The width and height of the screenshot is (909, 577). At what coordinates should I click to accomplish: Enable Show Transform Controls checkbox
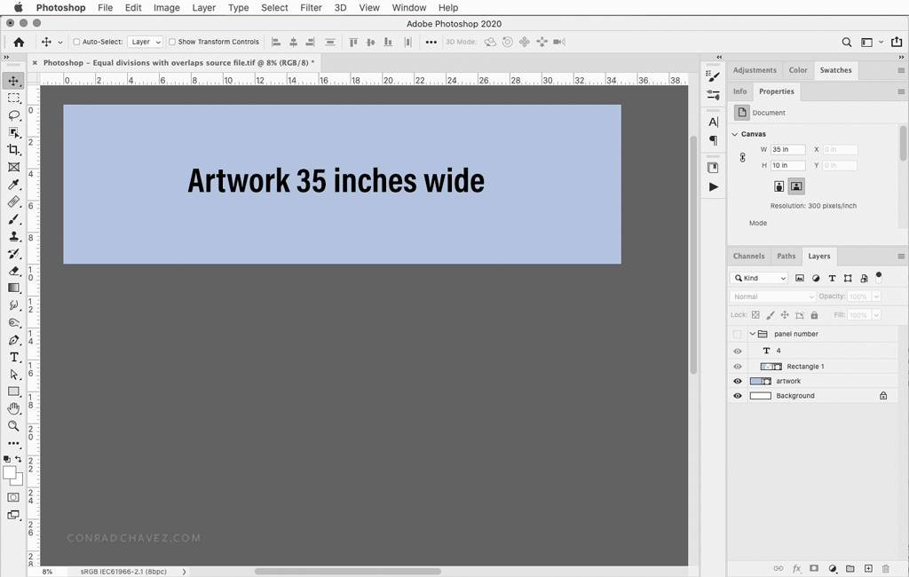(172, 42)
